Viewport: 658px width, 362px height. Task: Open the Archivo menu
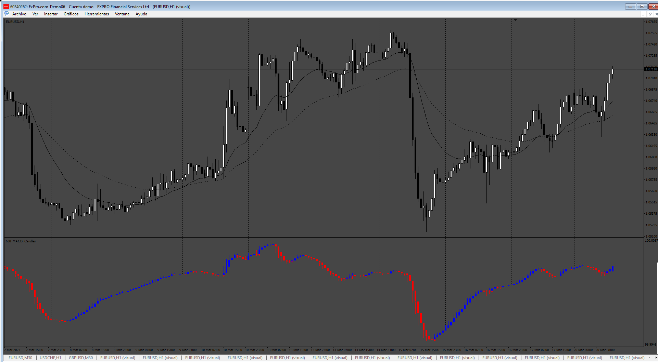(19, 14)
